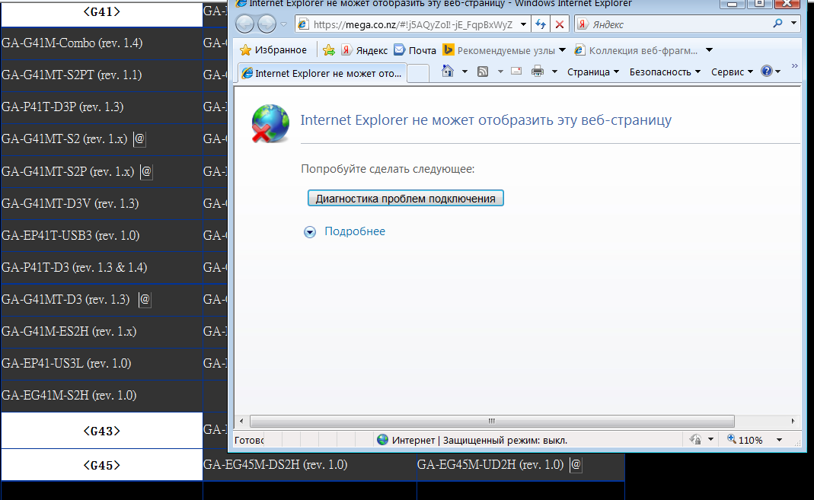Open the privacy icon dropdown arrow

(710, 439)
